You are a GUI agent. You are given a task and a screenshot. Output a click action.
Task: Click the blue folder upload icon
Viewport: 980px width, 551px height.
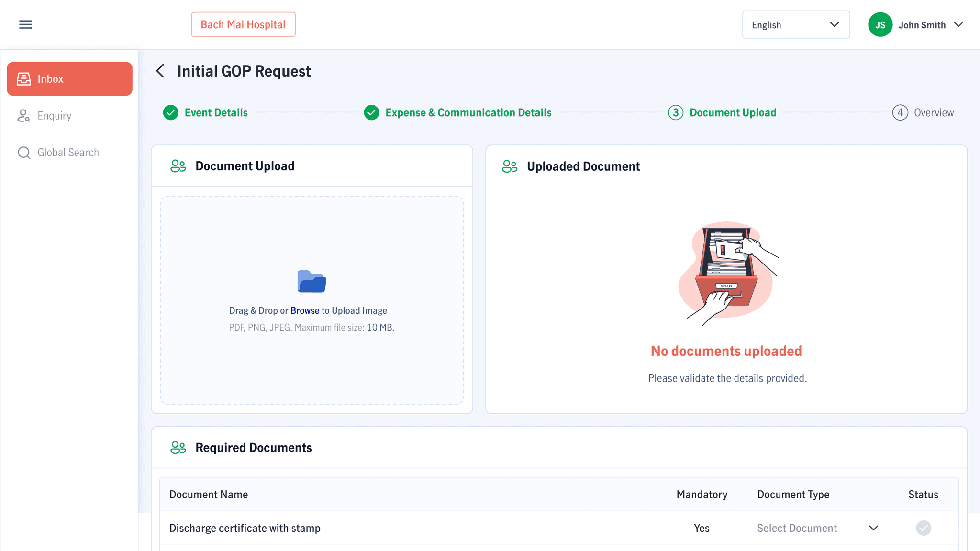[312, 281]
